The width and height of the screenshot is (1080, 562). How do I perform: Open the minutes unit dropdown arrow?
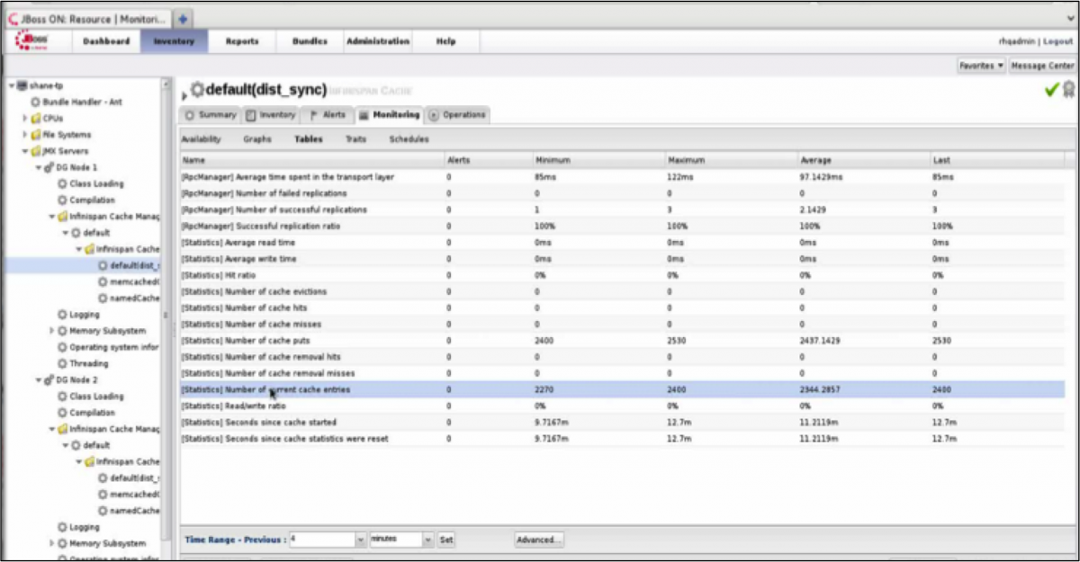point(428,540)
